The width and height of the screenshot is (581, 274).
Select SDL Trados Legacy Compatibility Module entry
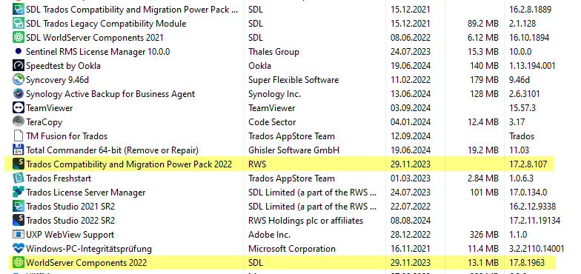[x=106, y=24]
